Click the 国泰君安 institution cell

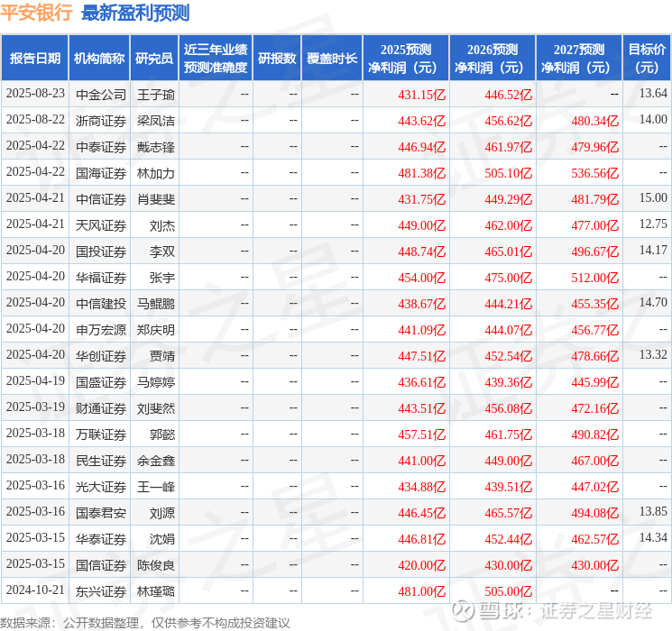[101, 513]
